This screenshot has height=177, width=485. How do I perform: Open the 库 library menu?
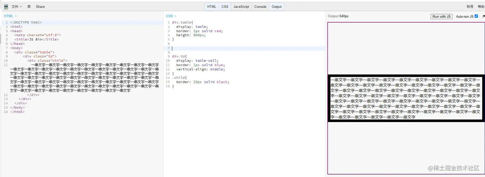tap(29, 6)
